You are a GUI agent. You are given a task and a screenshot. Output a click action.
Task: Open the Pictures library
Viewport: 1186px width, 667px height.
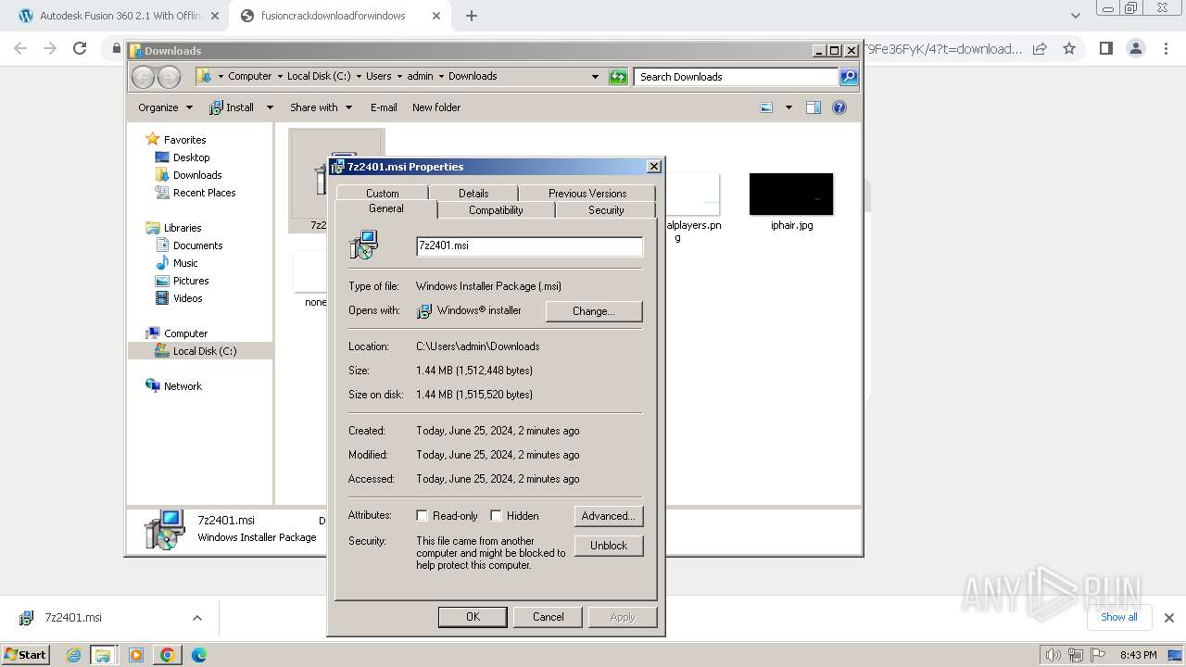[x=183, y=281]
